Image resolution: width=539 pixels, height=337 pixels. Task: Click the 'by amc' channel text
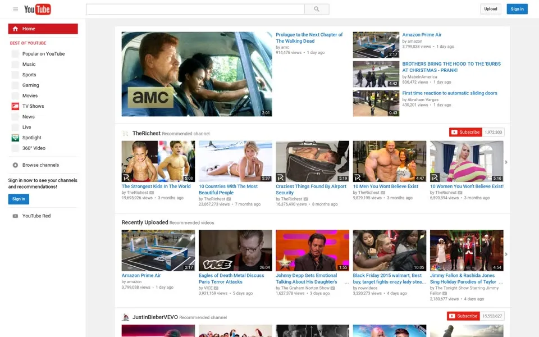point(282,47)
